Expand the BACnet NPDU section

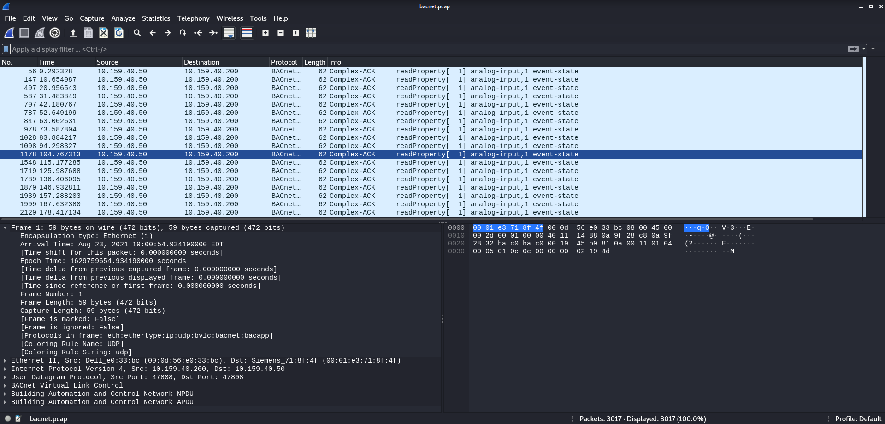pyautogui.click(x=5, y=394)
